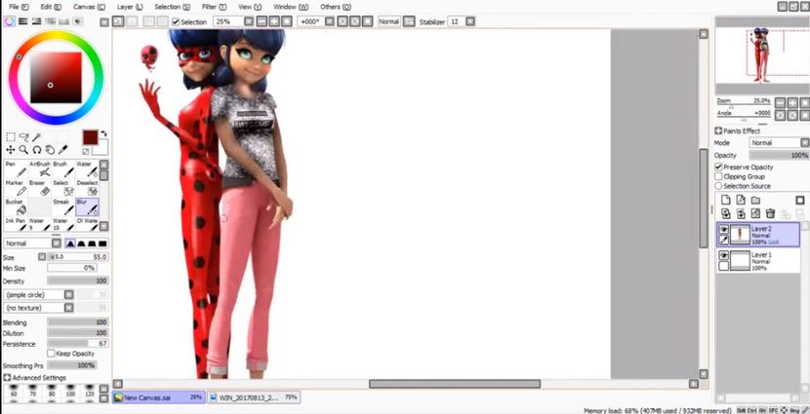This screenshot has height=414, width=810.
Task: Open the brush Normal mode dropdown
Action: pos(57,244)
